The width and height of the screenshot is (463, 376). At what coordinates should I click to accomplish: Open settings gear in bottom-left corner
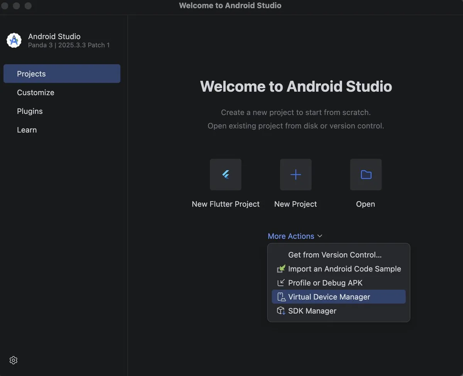pyautogui.click(x=14, y=360)
